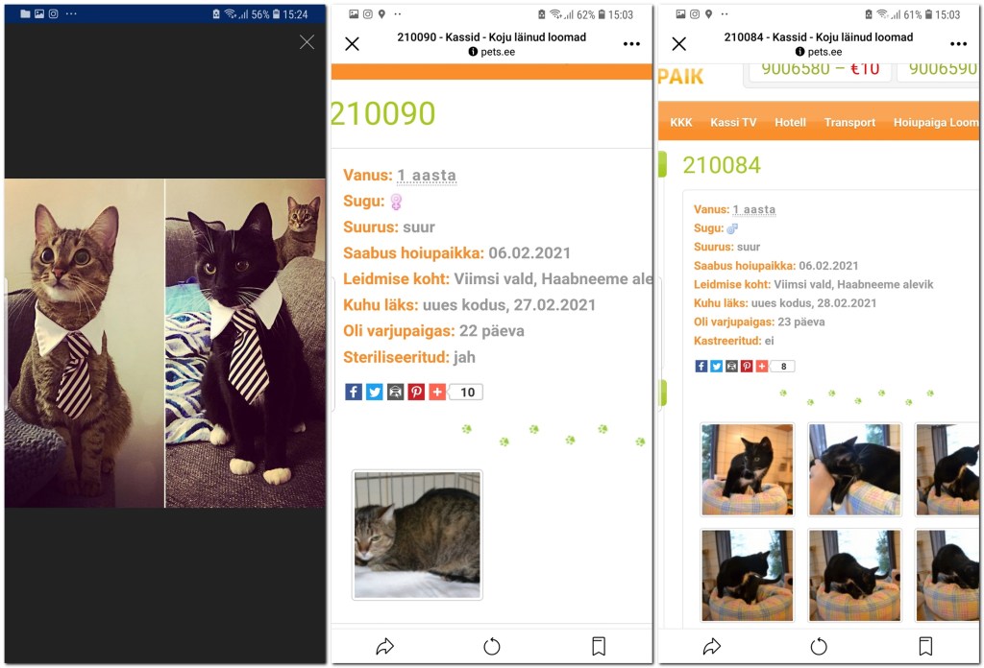The height and width of the screenshot is (668, 984).
Task: Tweet the 210090 cat page
Action: [x=375, y=392]
